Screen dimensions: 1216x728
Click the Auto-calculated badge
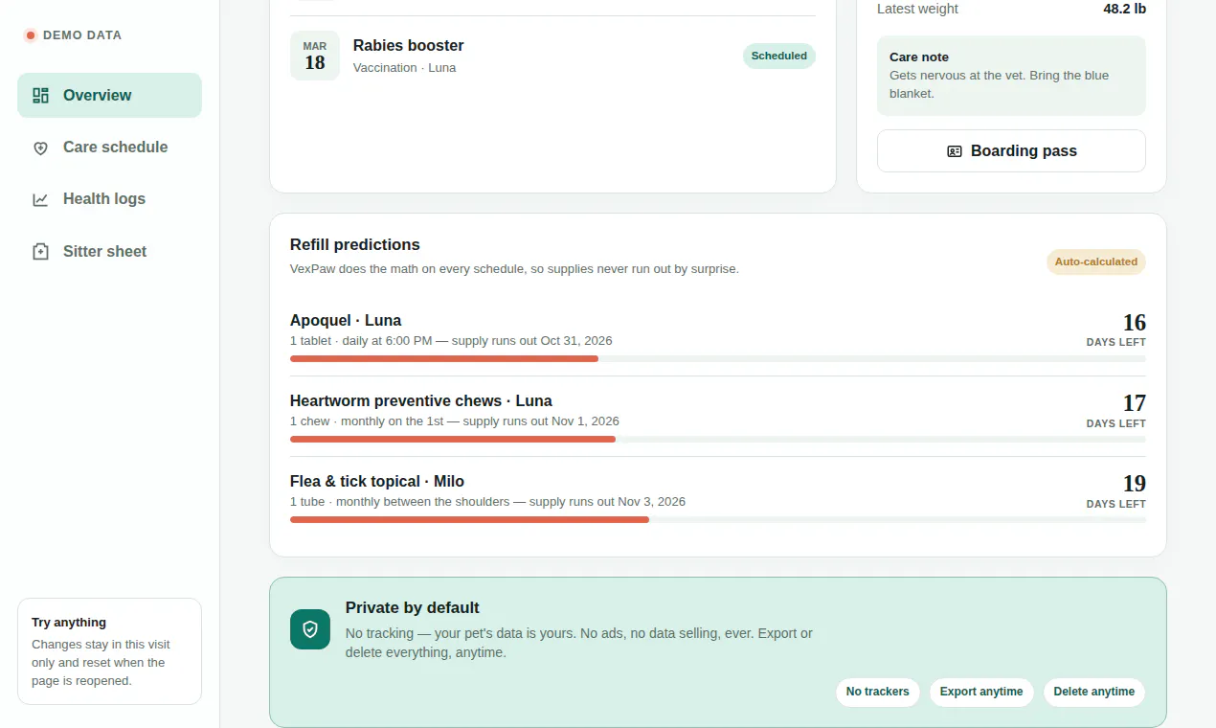pos(1096,262)
